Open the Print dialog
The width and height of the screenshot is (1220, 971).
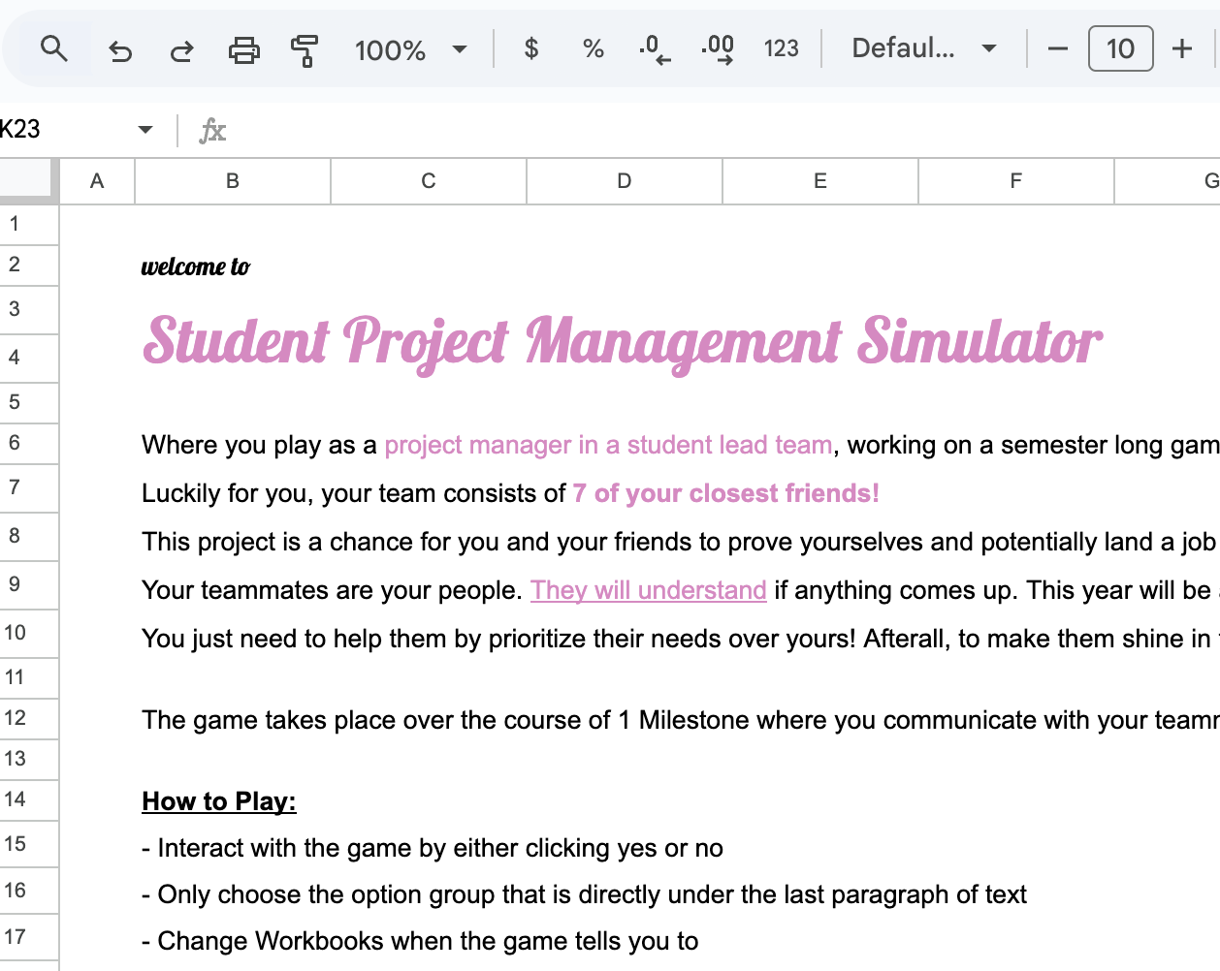(243, 47)
